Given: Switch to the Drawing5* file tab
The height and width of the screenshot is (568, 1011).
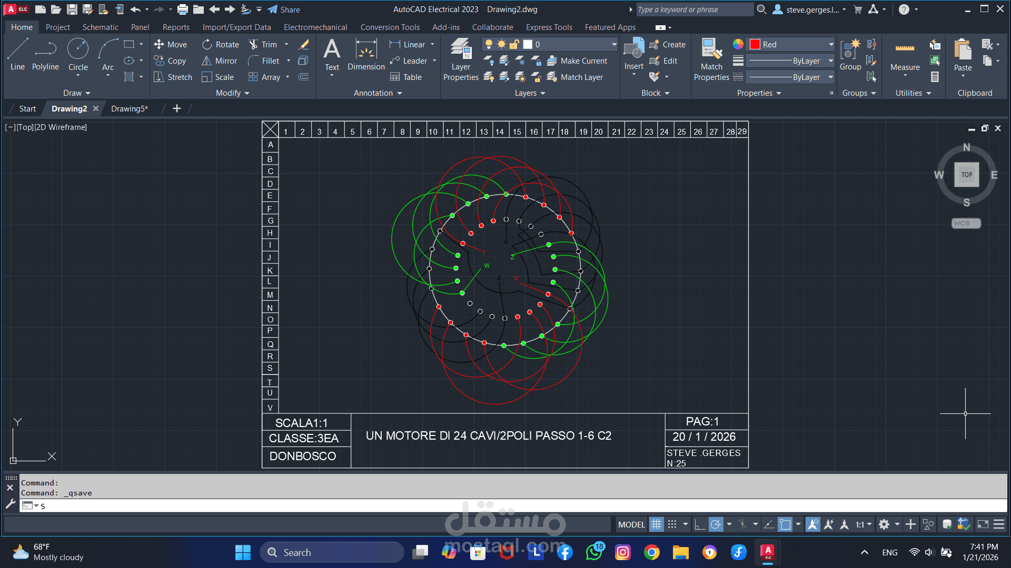Looking at the screenshot, I should pos(130,109).
